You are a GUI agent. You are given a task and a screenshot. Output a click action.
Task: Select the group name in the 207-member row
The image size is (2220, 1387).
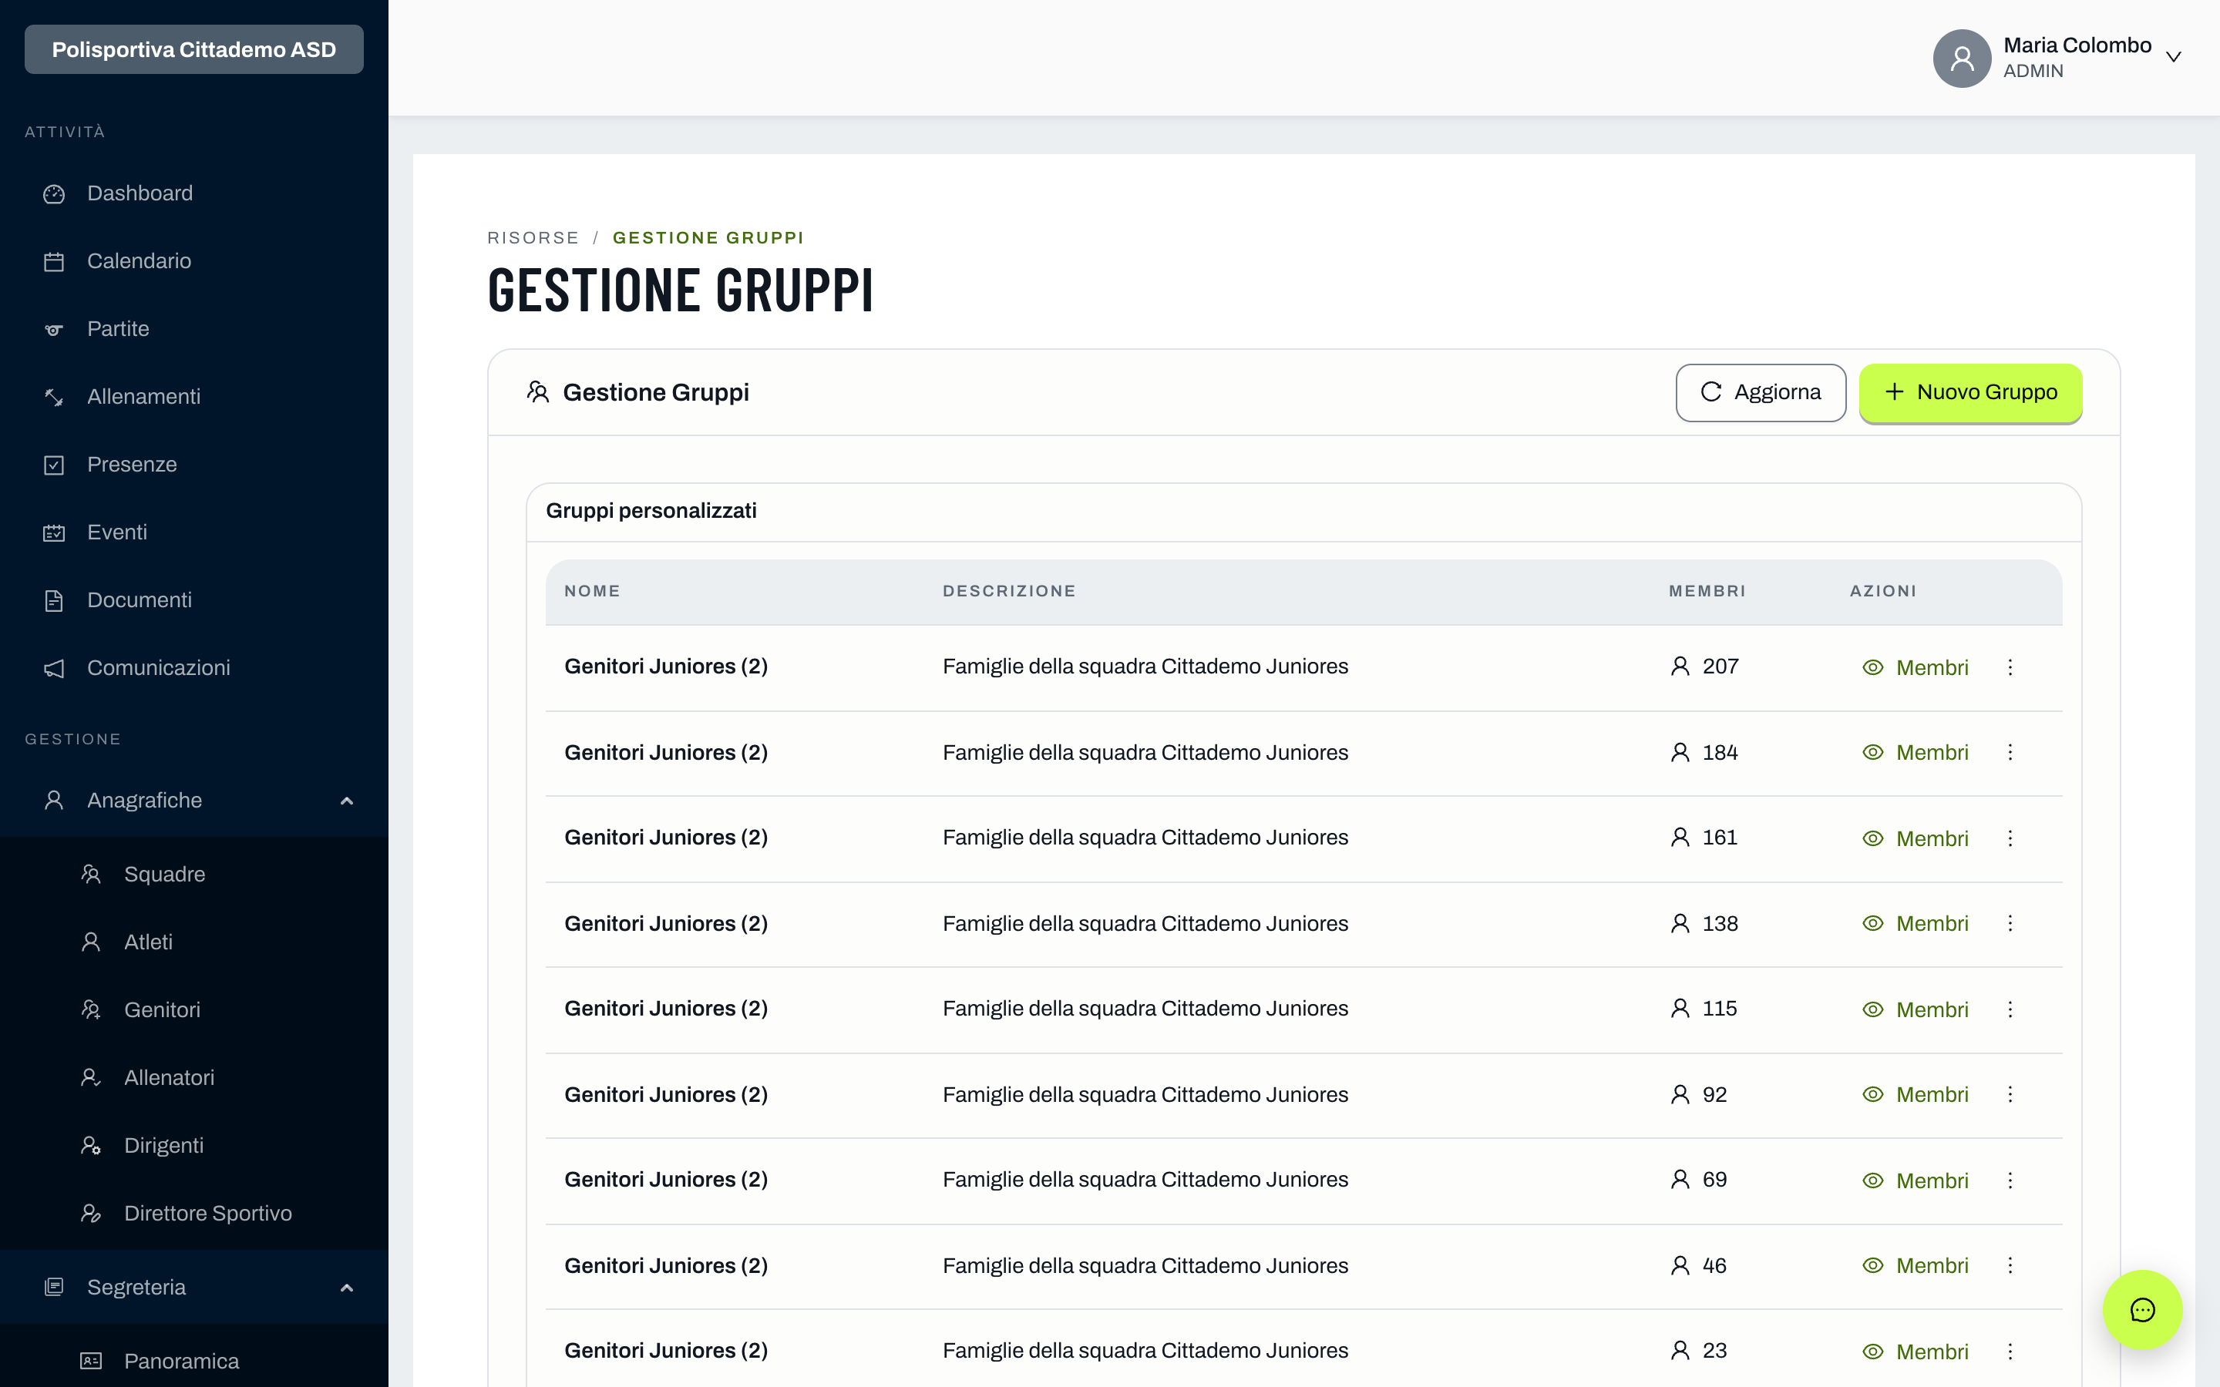(666, 667)
